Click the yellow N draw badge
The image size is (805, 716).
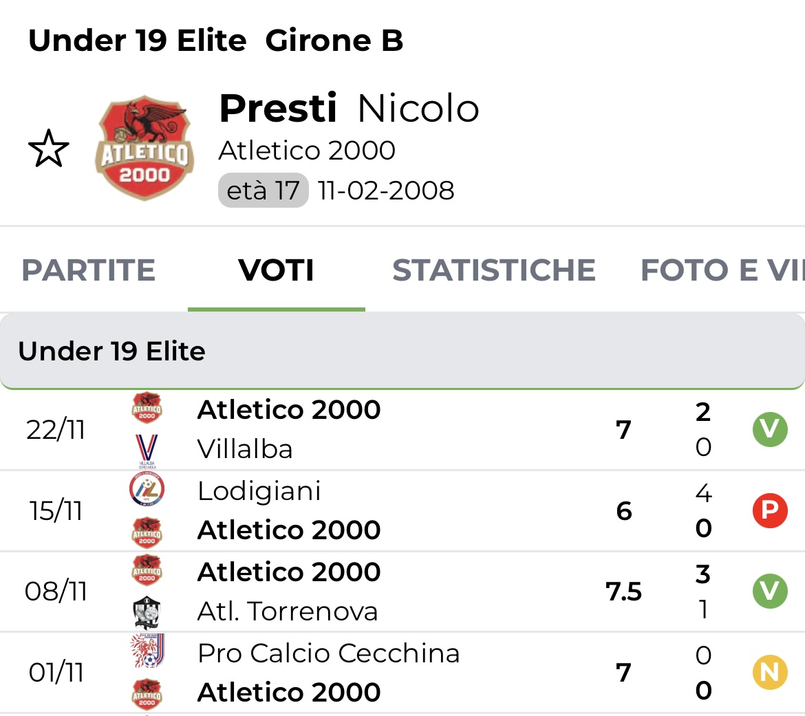point(769,672)
